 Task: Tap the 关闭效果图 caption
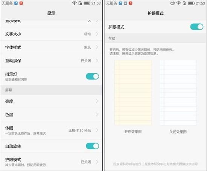(178, 132)
